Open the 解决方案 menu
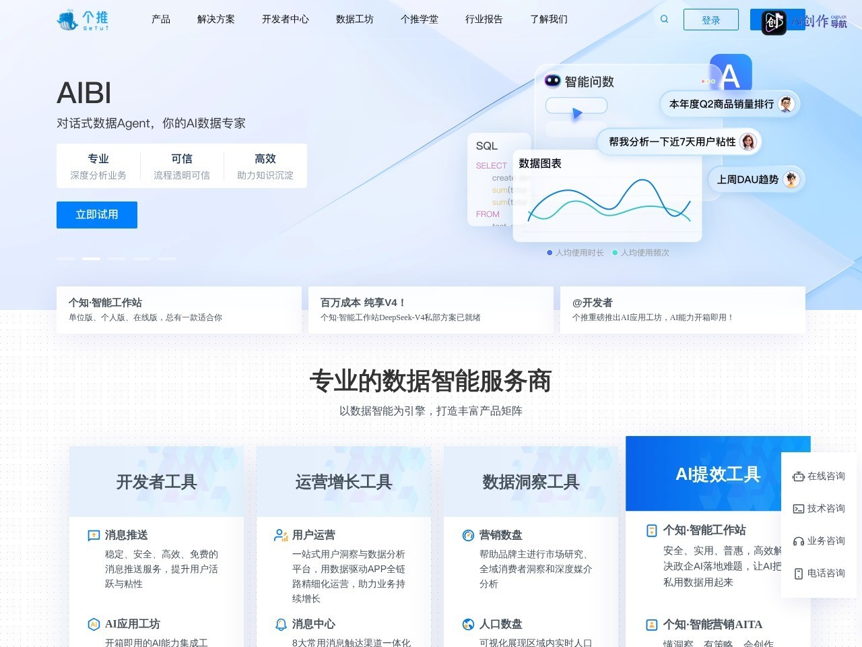Image resolution: width=862 pixels, height=647 pixels. coord(216,20)
